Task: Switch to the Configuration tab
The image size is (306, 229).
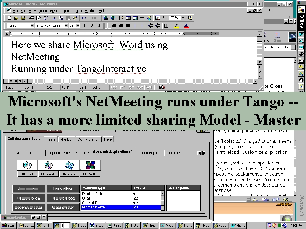Action: 88,139
